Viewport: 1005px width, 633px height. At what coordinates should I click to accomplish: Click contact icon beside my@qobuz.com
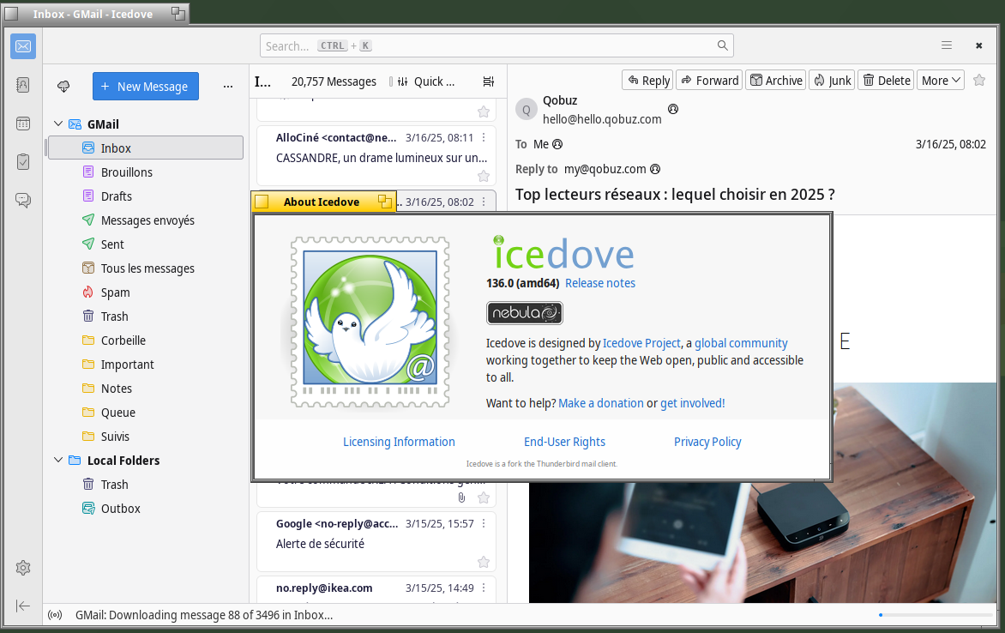[x=655, y=169]
